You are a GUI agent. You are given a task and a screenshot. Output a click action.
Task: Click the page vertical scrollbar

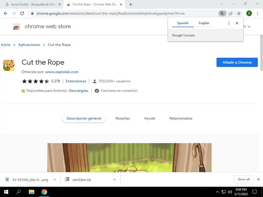point(261,53)
